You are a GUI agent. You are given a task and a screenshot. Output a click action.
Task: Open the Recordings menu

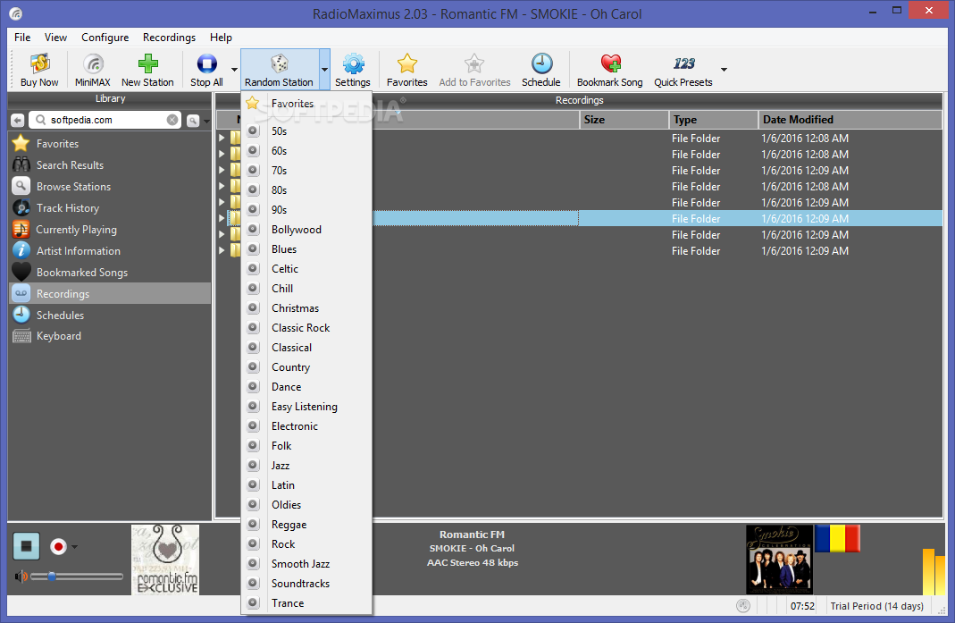[x=170, y=38]
